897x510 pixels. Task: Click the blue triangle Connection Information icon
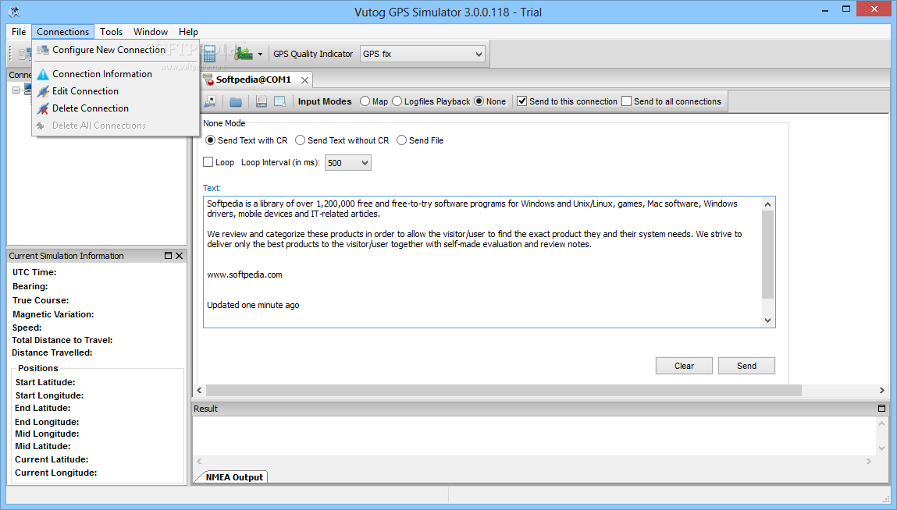click(43, 74)
